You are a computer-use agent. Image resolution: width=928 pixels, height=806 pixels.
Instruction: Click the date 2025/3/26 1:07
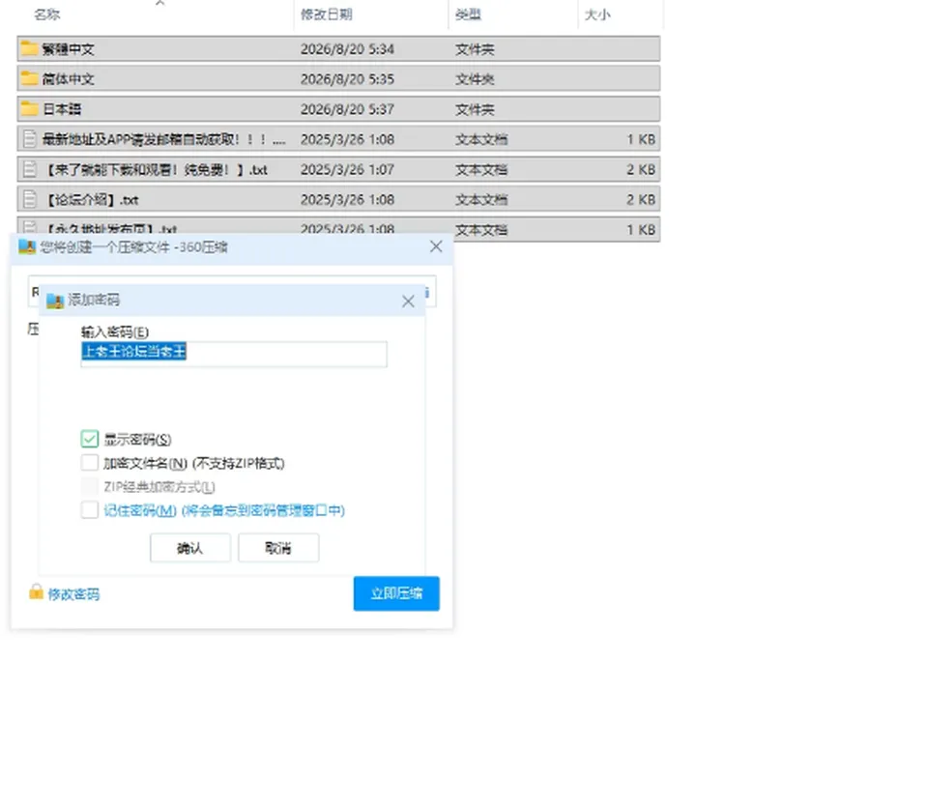pos(347,170)
